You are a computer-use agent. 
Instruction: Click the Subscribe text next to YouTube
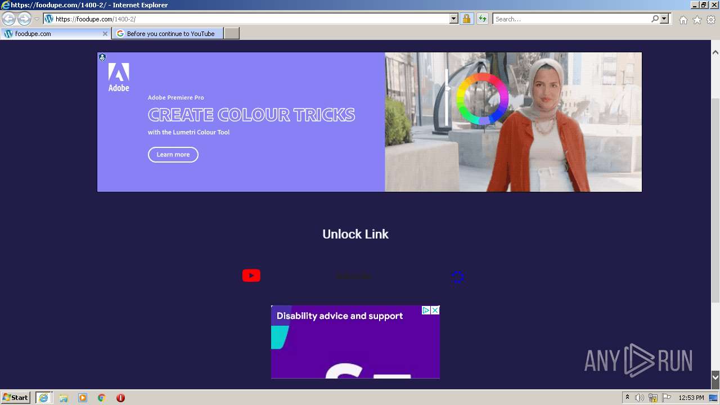(x=354, y=276)
